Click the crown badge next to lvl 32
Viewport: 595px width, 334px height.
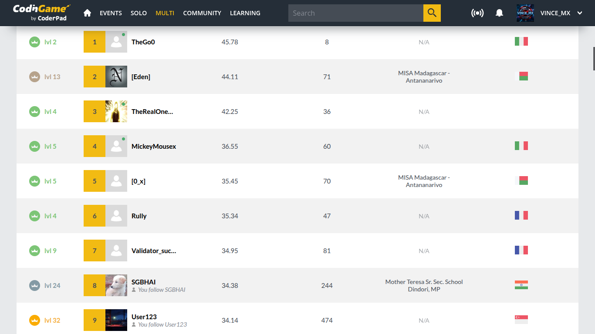tap(35, 321)
